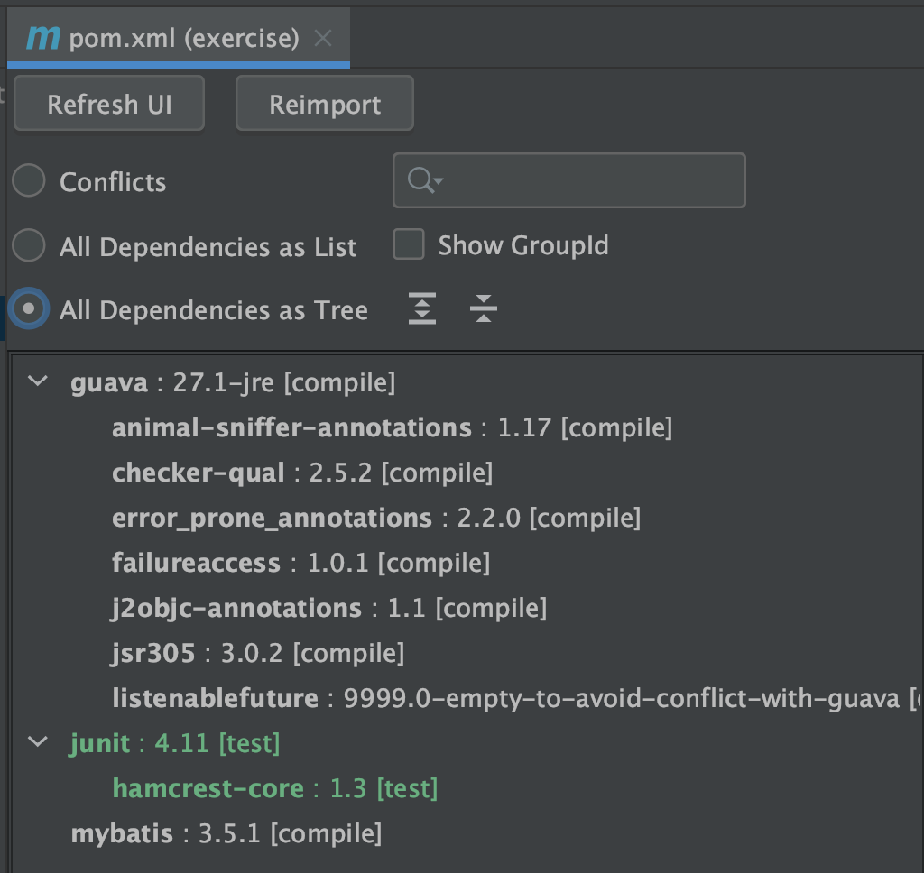Enable the Show GroupId checkbox
Screen dimensions: 924x873
tap(409, 244)
